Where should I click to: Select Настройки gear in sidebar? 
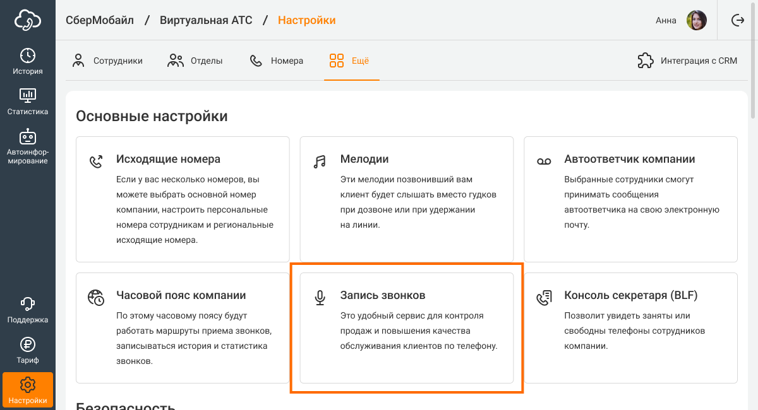pos(28,390)
